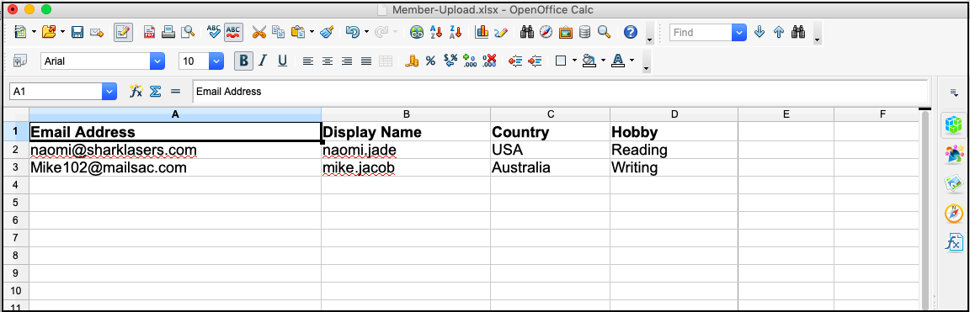Insert a chart using the chart icon

[x=482, y=32]
